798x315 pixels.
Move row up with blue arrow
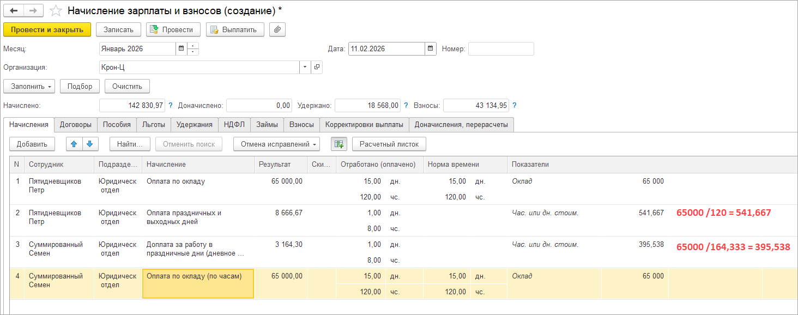point(74,144)
